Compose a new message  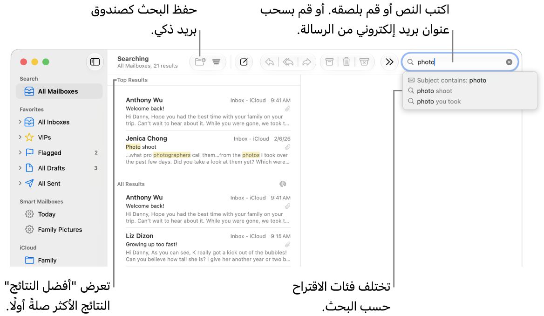click(x=244, y=62)
